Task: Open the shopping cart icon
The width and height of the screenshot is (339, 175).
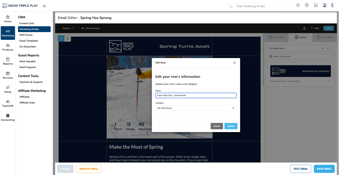Action: pos(315,5)
